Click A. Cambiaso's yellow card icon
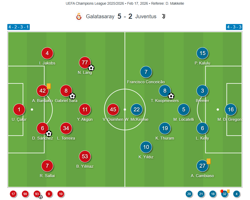The width and height of the screenshot is (250, 200). pos(208,161)
